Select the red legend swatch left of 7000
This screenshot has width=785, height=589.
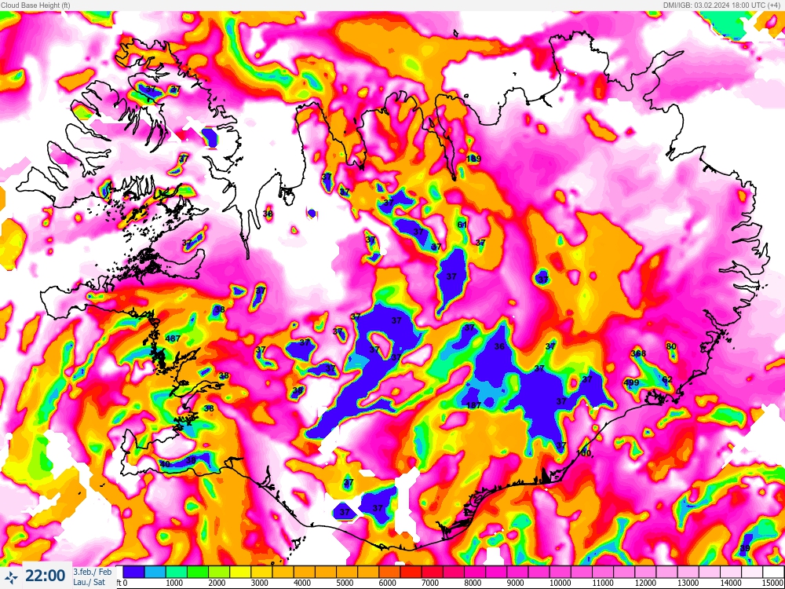(x=411, y=572)
